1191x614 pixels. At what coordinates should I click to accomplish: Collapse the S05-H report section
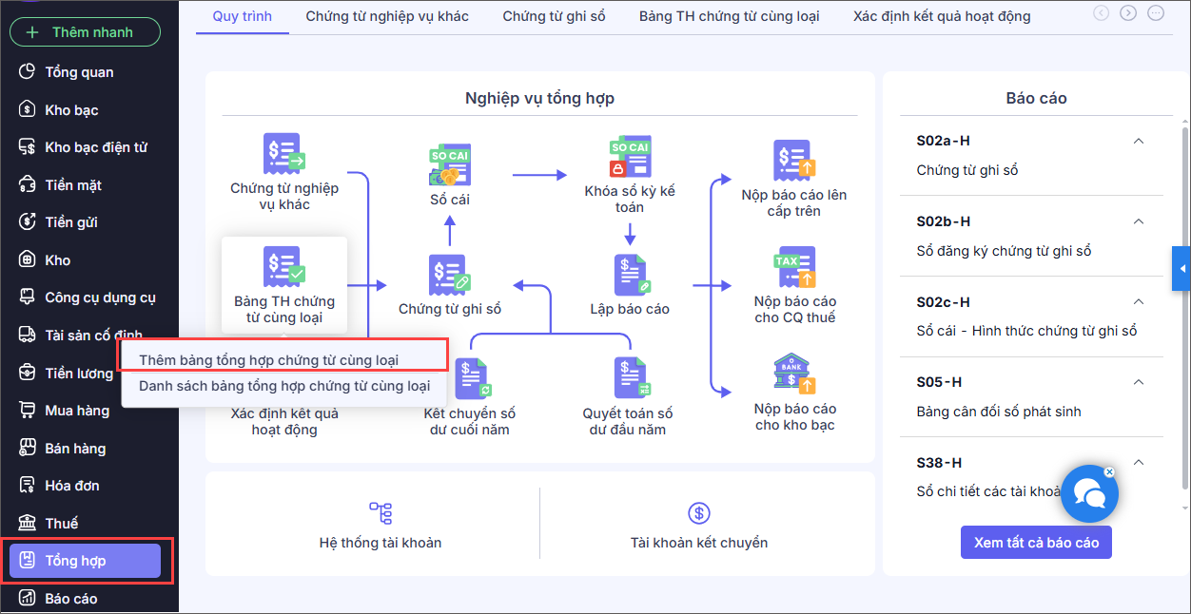(x=1138, y=382)
